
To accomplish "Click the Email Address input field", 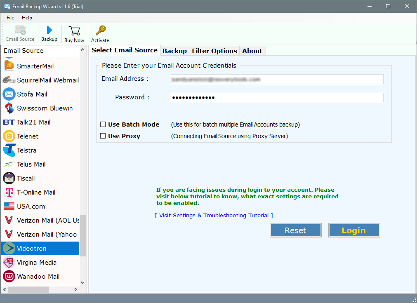I will (x=277, y=79).
